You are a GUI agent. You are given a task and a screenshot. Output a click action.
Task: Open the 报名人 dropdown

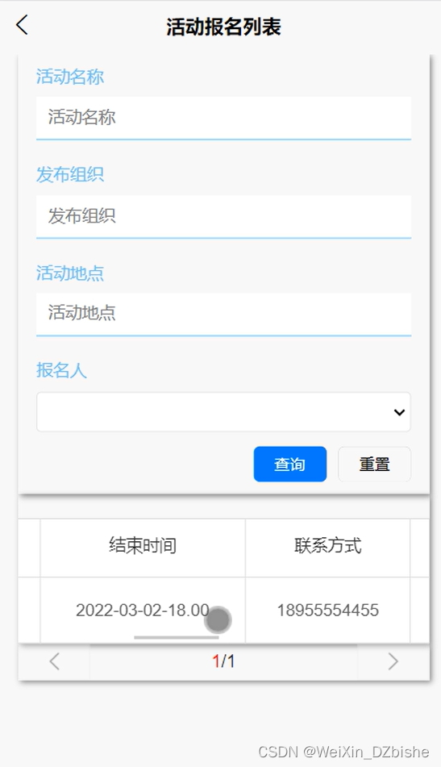pyautogui.click(x=223, y=412)
